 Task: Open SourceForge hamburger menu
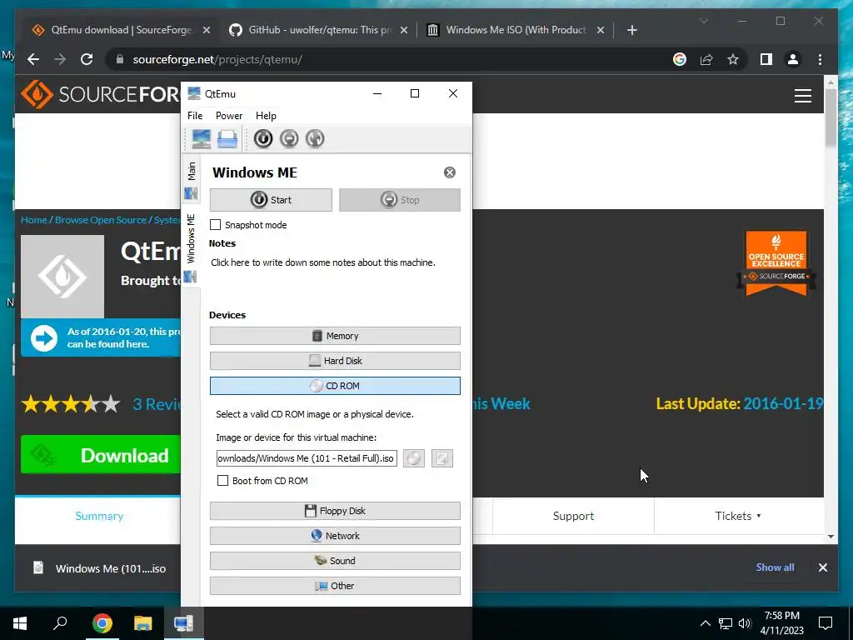[803, 96]
